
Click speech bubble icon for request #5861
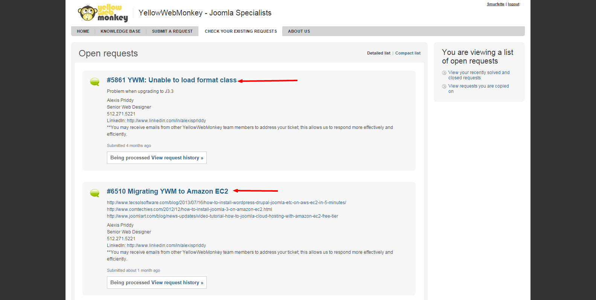pyautogui.click(x=95, y=82)
